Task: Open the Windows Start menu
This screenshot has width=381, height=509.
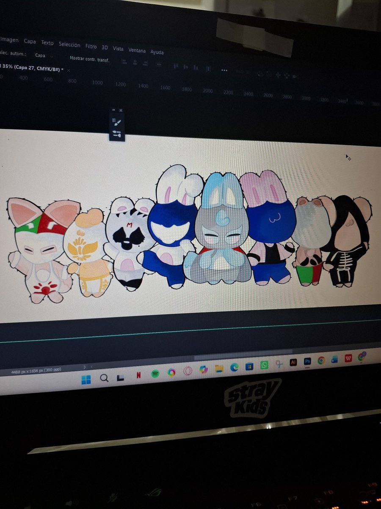Action: point(86,379)
